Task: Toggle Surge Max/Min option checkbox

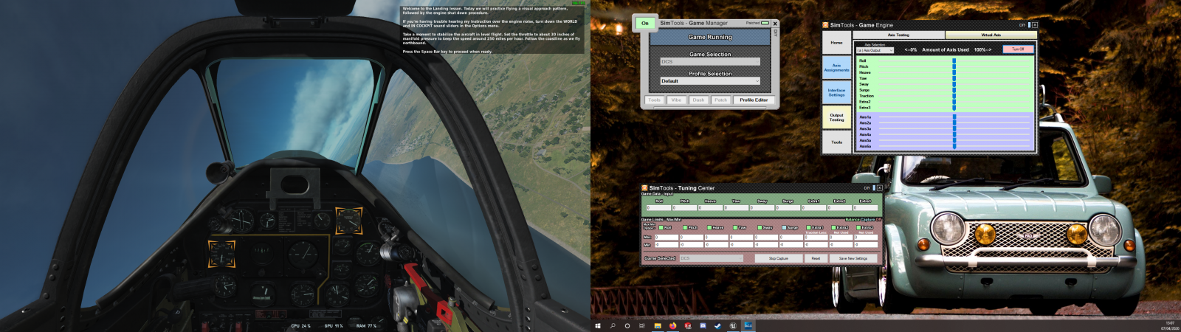Action: coord(784,227)
